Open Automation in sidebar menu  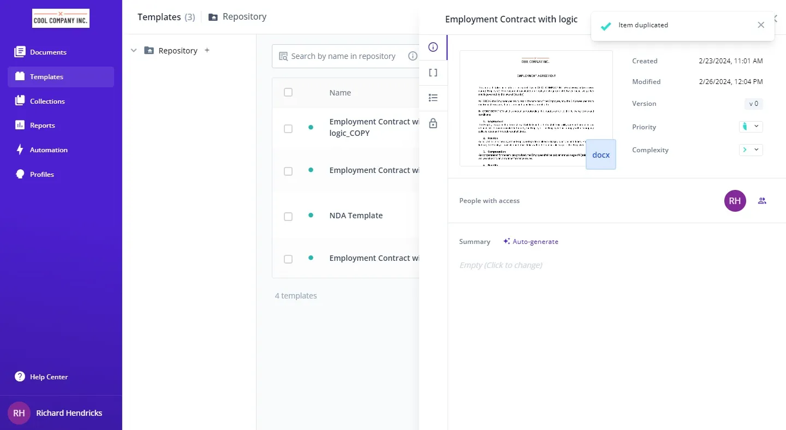[49, 150]
